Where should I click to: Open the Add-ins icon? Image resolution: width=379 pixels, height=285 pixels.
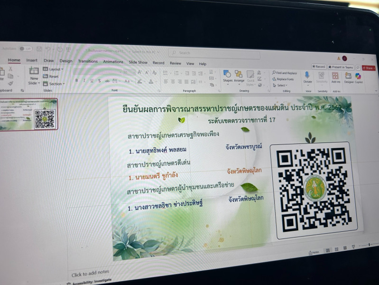[335, 77]
